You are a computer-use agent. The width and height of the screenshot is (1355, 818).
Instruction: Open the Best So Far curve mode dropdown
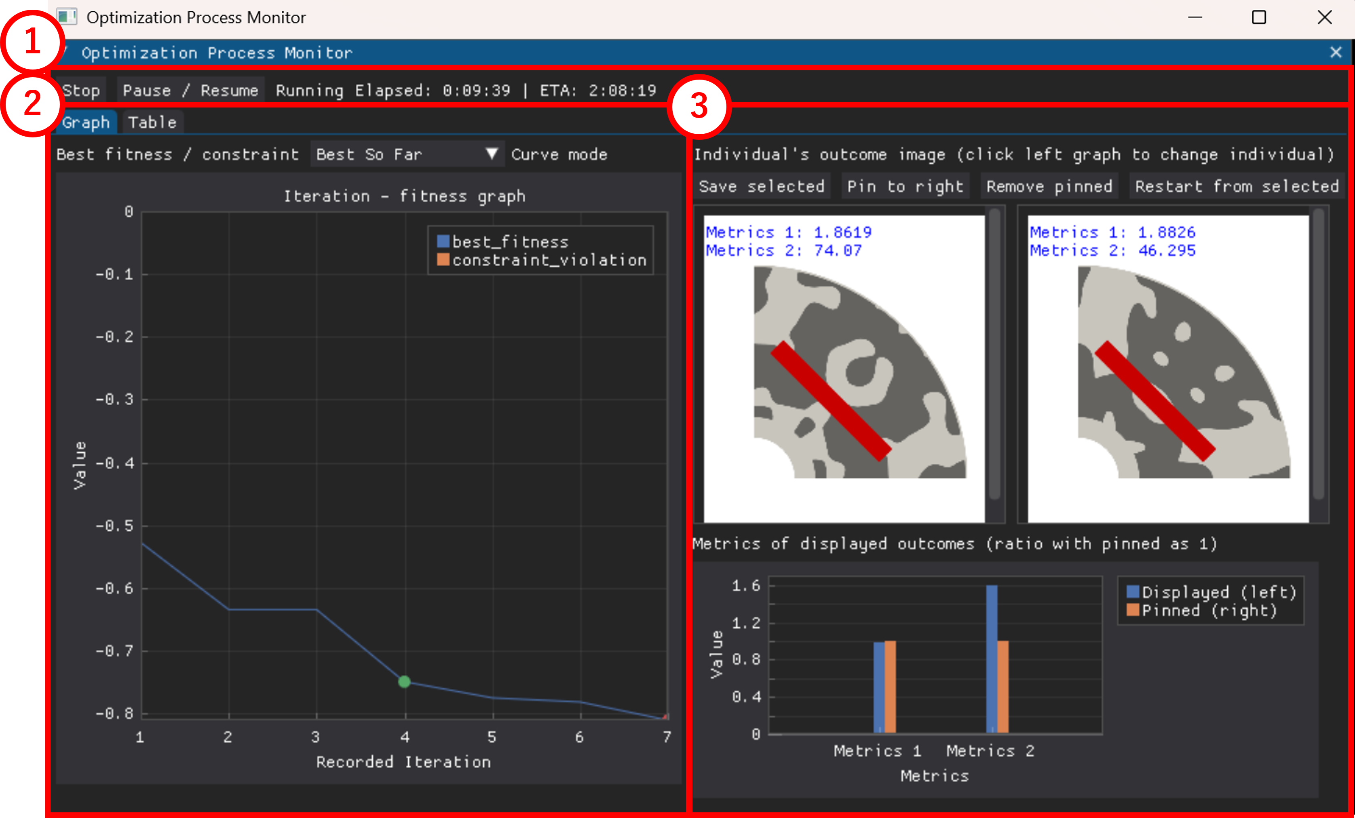pos(407,154)
